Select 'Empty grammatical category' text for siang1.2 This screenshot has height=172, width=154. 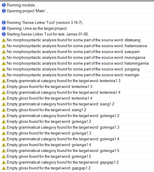tap(60, 104)
